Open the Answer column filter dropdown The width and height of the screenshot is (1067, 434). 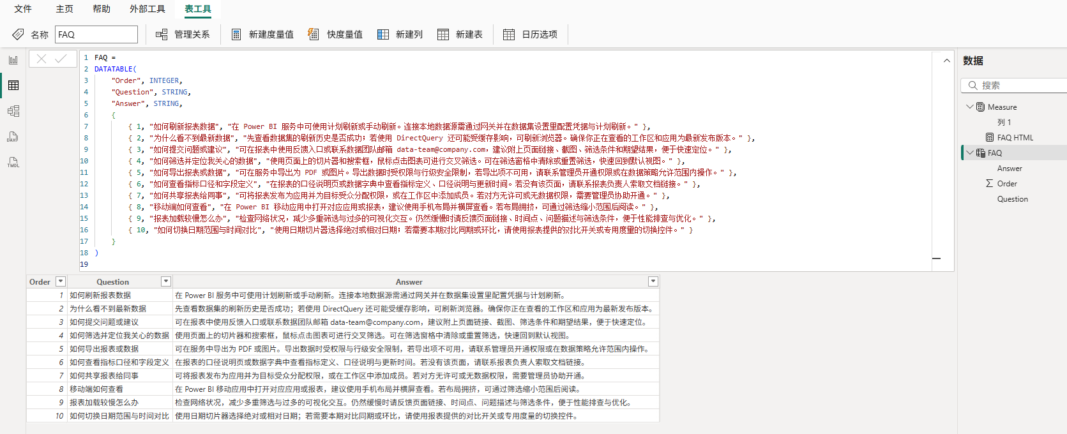tap(653, 281)
